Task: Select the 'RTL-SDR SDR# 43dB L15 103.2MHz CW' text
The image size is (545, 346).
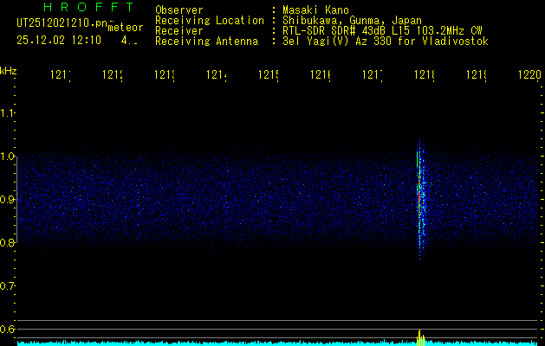Action: point(382,31)
